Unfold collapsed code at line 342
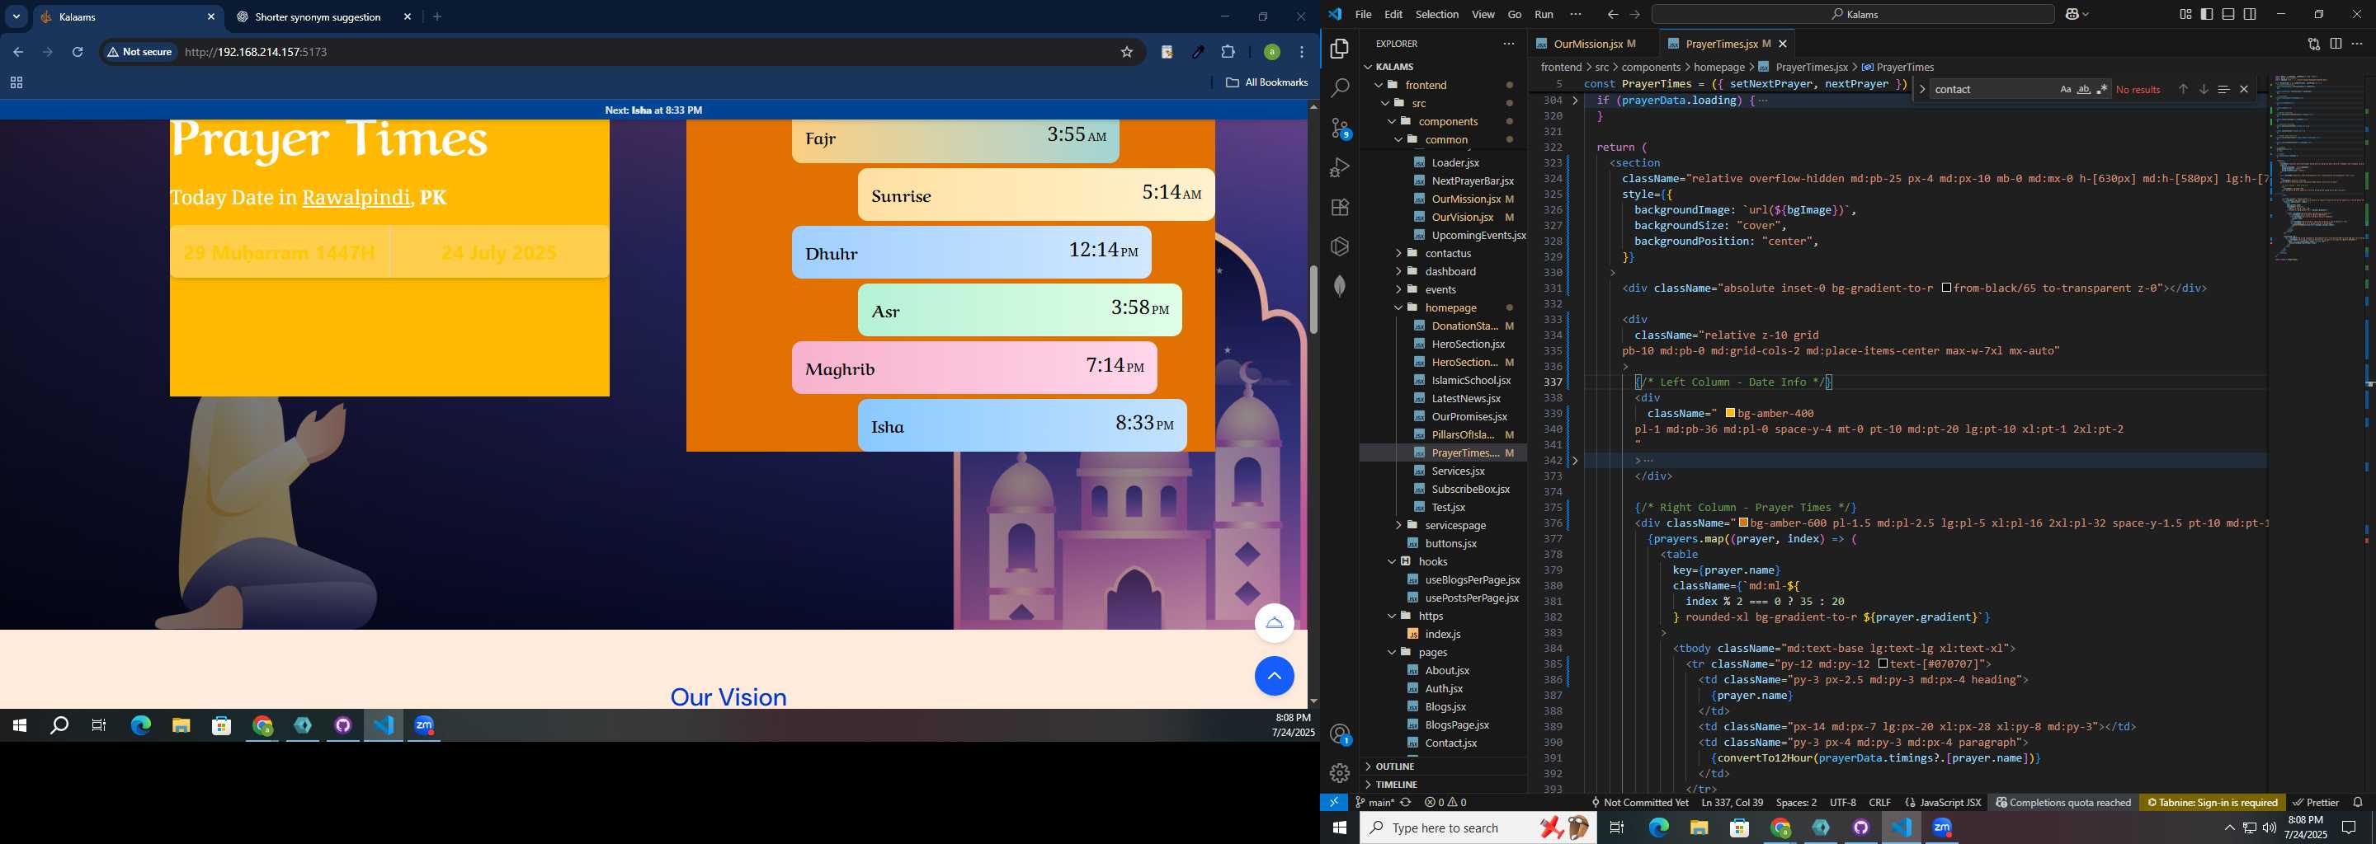The height and width of the screenshot is (844, 2376). coord(1574,461)
